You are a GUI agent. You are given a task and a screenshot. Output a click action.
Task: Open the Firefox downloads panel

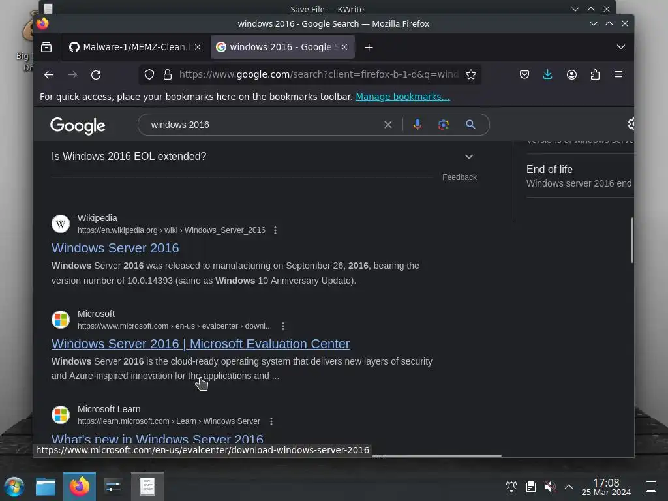548,74
